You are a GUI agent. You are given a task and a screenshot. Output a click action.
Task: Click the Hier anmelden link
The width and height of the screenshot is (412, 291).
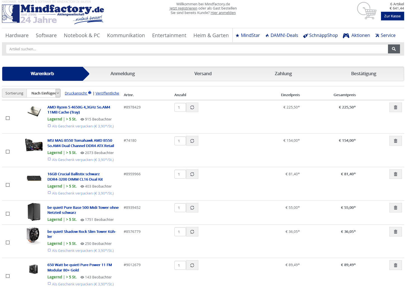coord(223,13)
